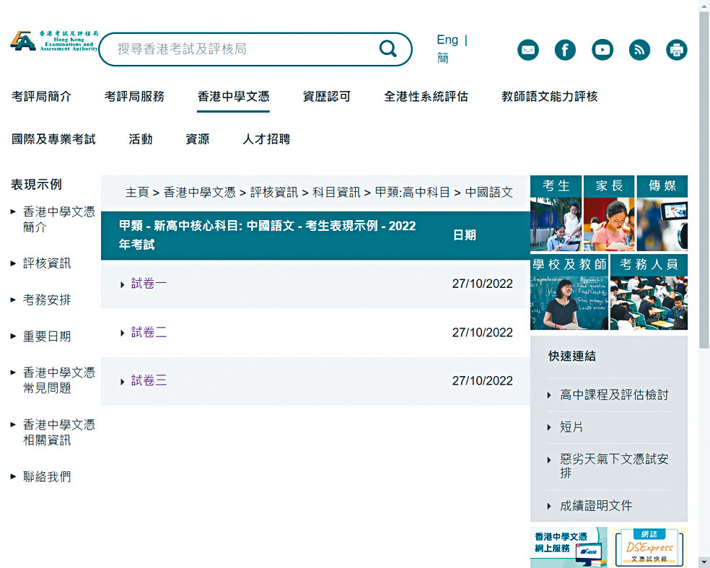The height and width of the screenshot is (568, 710).
Task: Visit the Facebook page icon
Action: (x=565, y=50)
